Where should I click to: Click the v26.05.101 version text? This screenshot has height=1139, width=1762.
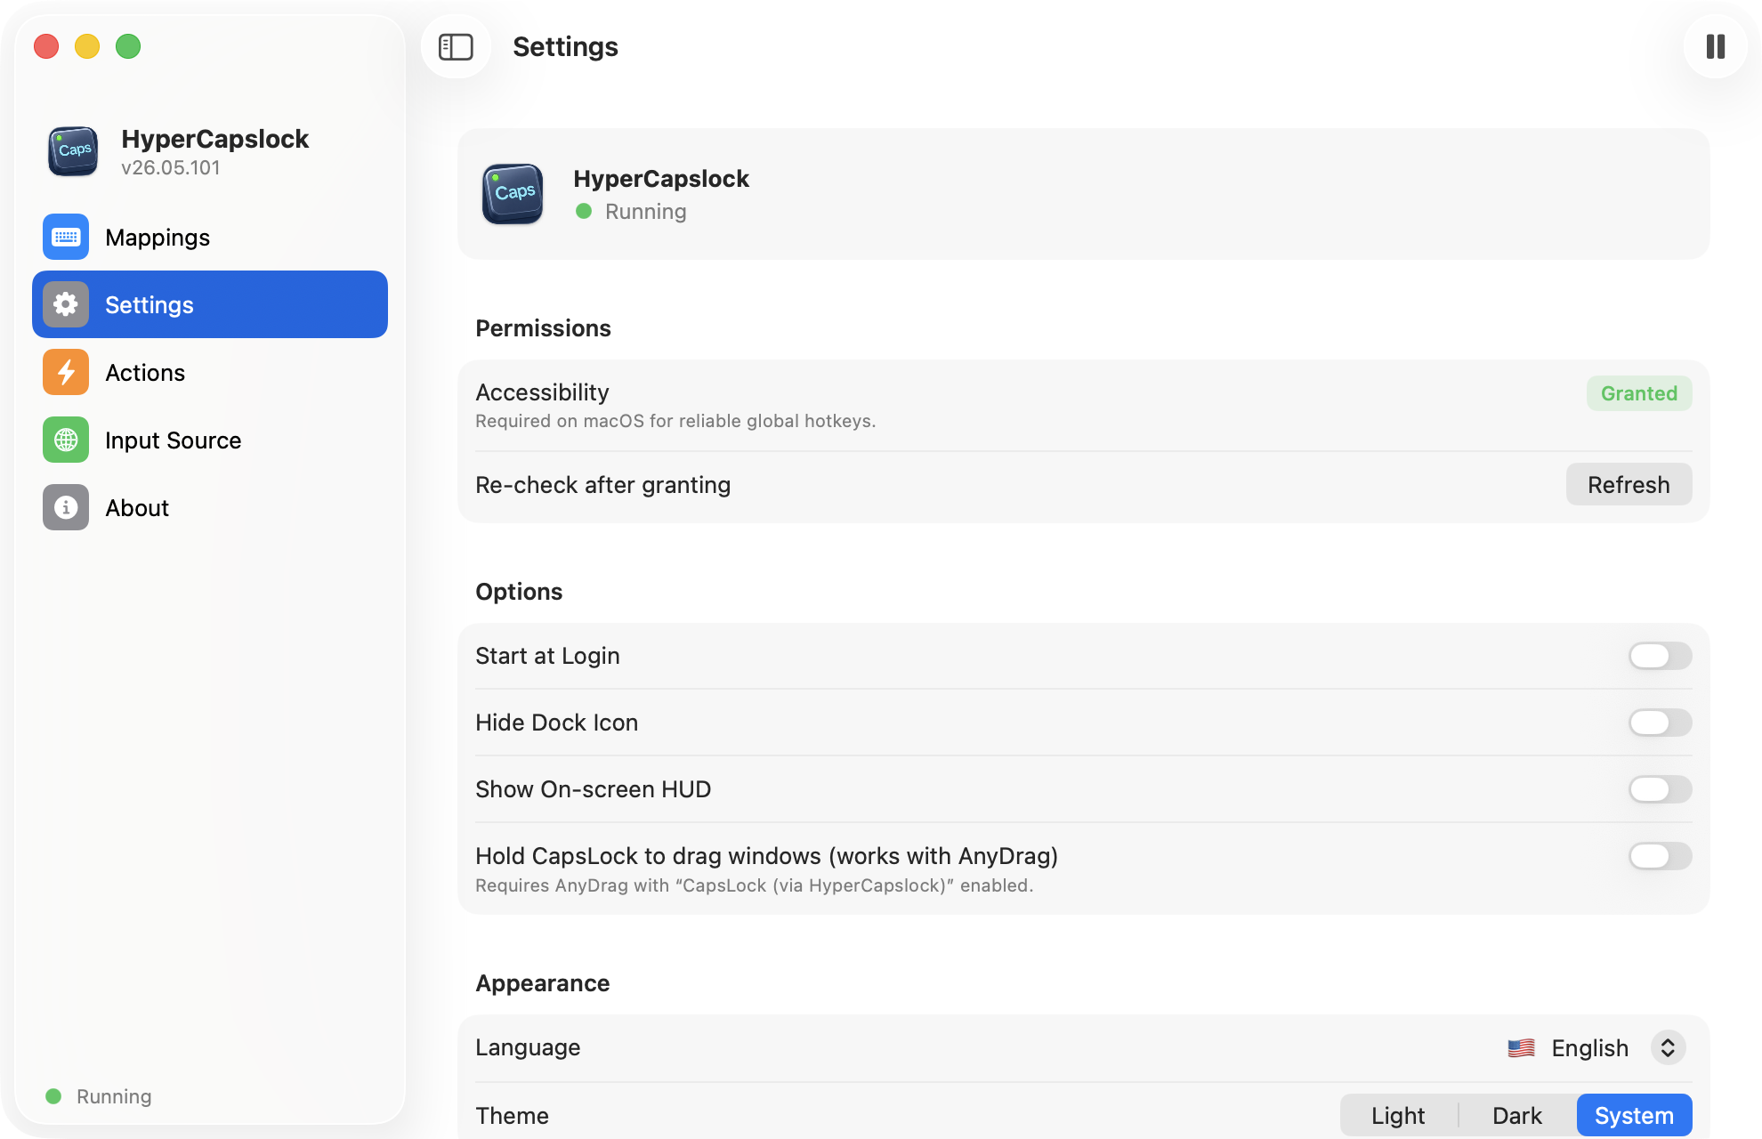click(171, 167)
